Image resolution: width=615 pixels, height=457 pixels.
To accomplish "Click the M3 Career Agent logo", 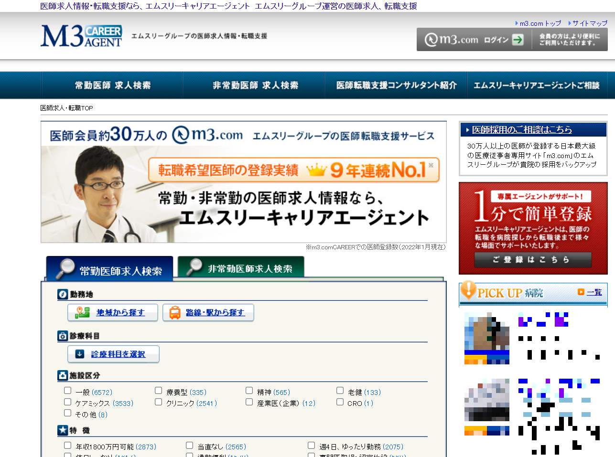I will pos(81,36).
